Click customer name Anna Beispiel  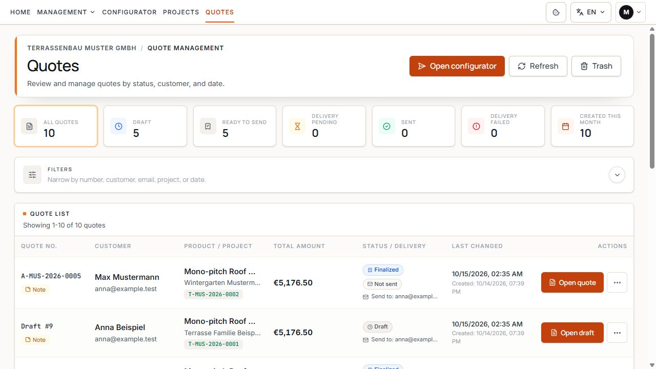pos(120,327)
